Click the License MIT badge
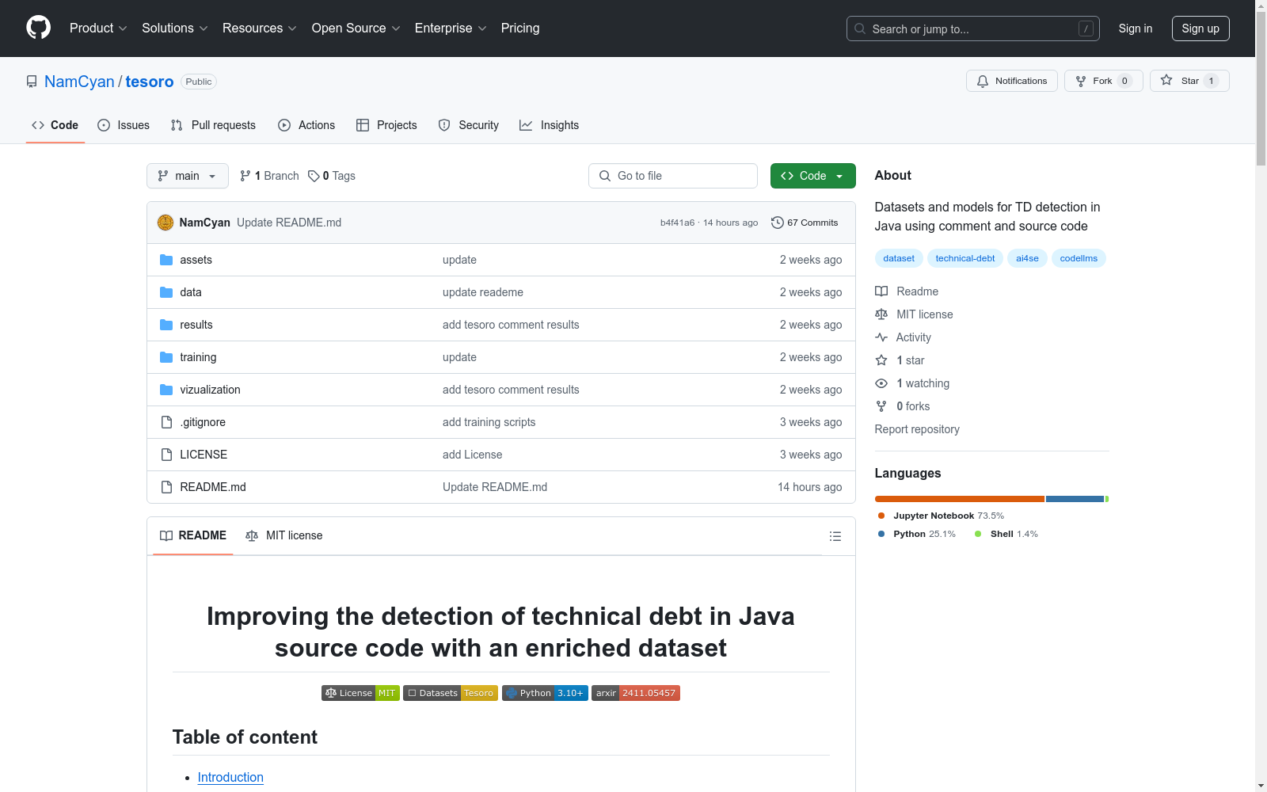 360,693
